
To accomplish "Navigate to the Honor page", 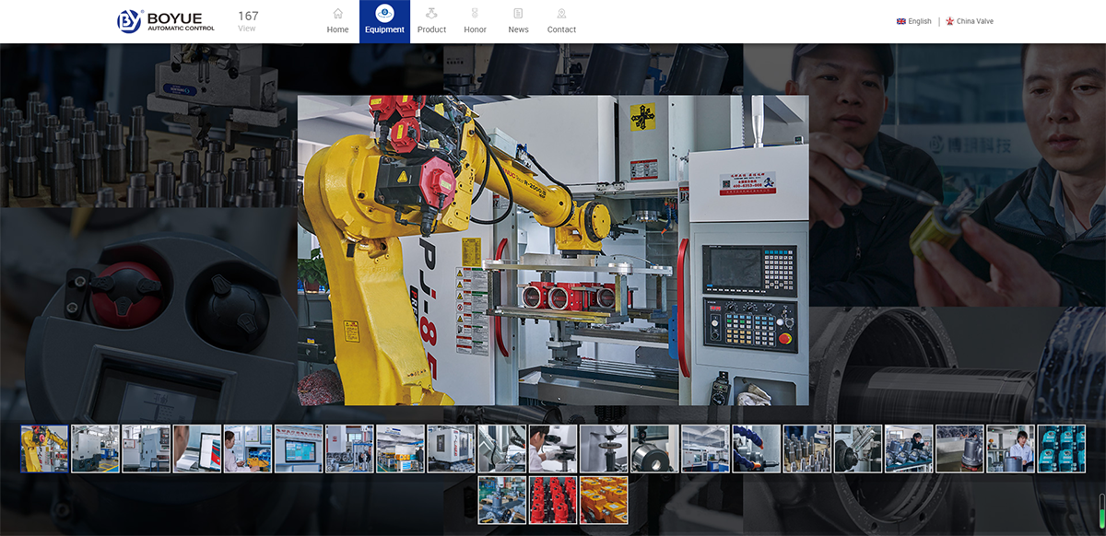I will tap(475, 21).
